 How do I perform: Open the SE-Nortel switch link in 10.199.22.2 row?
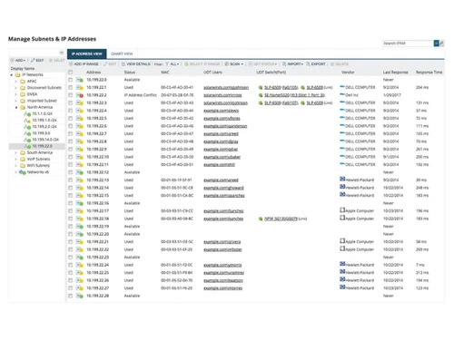(294, 95)
